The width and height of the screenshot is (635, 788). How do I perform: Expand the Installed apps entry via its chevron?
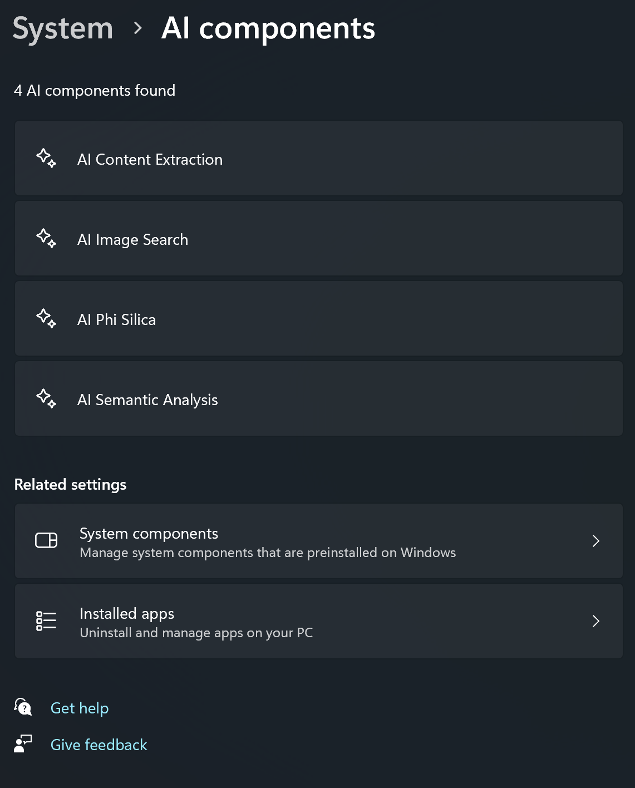(596, 621)
